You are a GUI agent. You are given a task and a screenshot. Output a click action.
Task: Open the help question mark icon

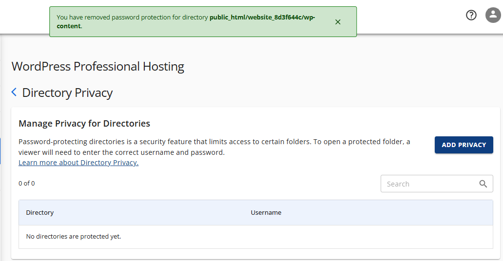471,15
